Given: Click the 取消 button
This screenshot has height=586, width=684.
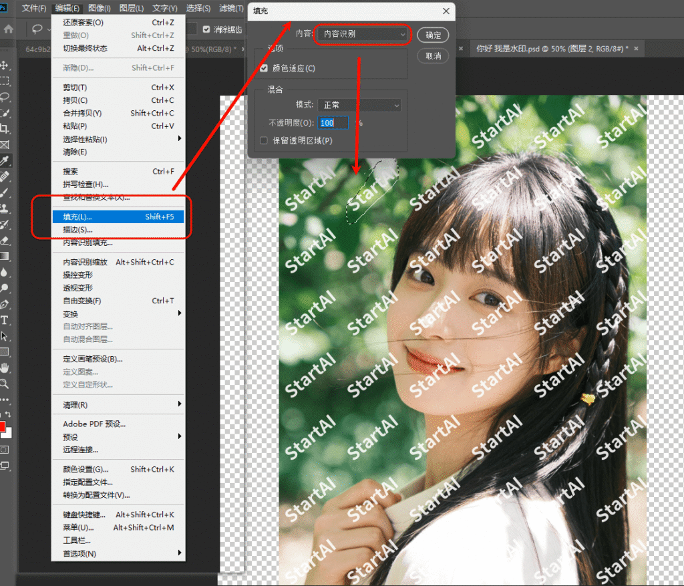Looking at the screenshot, I should point(433,56).
